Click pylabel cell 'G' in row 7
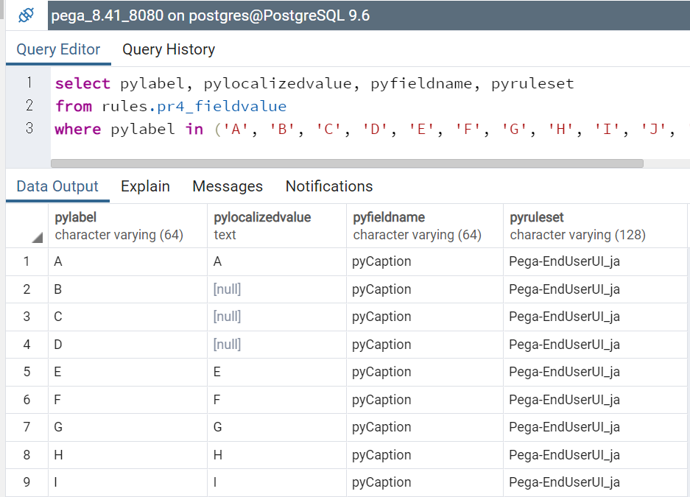The image size is (690, 497). [127, 427]
